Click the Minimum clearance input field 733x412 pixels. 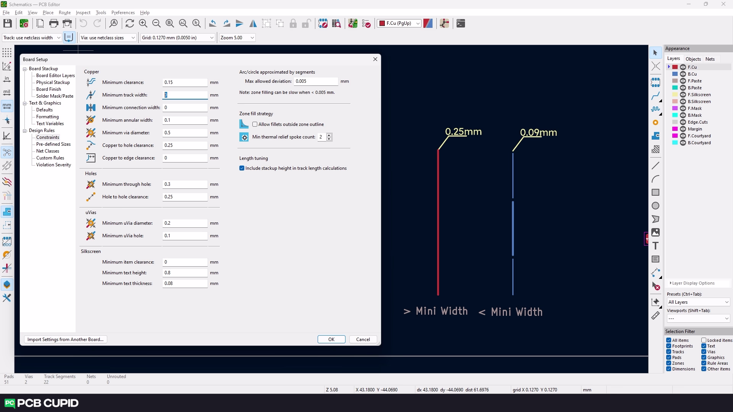click(x=185, y=82)
